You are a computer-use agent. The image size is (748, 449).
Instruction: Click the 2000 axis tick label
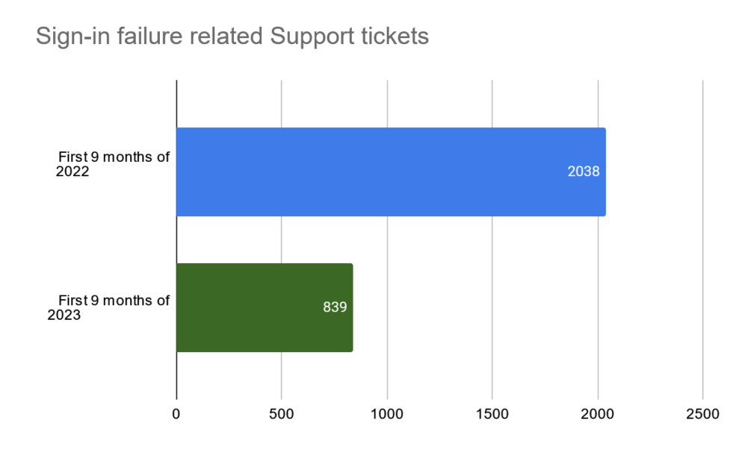point(597,414)
